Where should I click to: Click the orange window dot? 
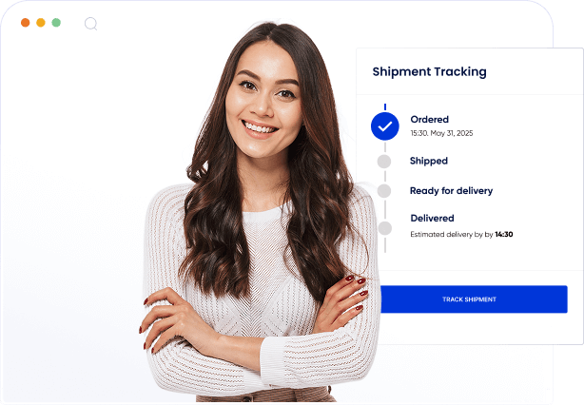click(x=26, y=22)
